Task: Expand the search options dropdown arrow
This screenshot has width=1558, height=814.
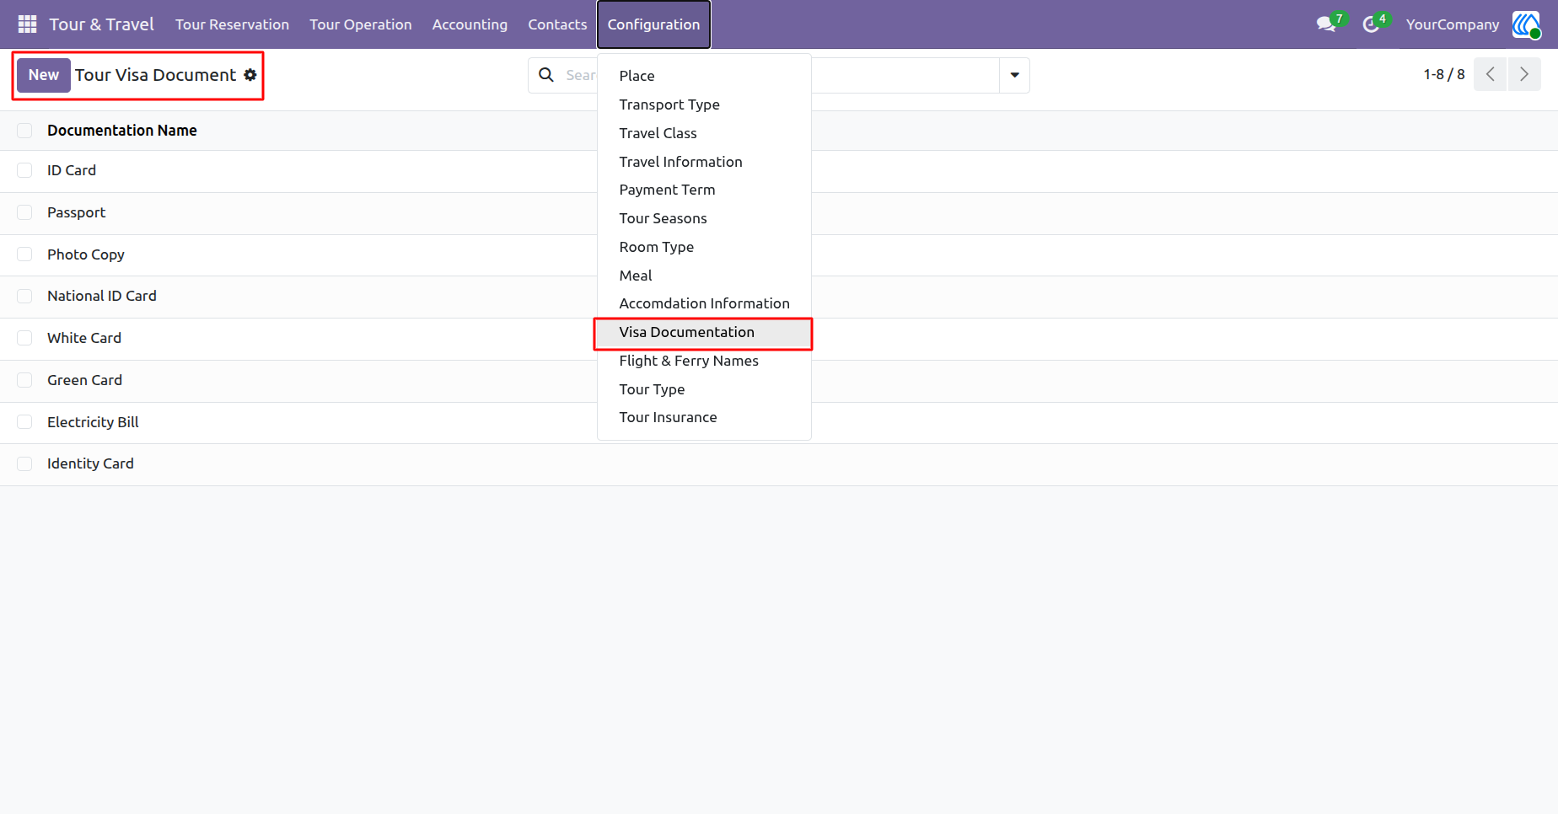Action: pos(1014,75)
